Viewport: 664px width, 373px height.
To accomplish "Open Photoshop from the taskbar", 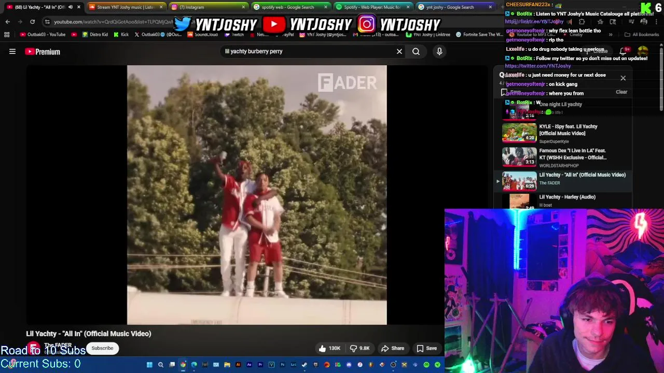I will tap(283, 365).
